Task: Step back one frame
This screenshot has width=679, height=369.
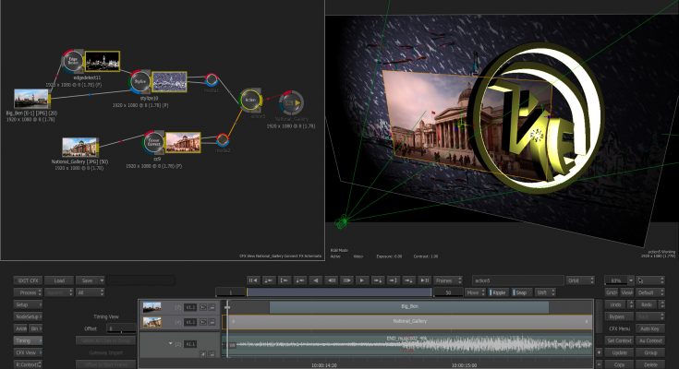Action: [x=331, y=280]
